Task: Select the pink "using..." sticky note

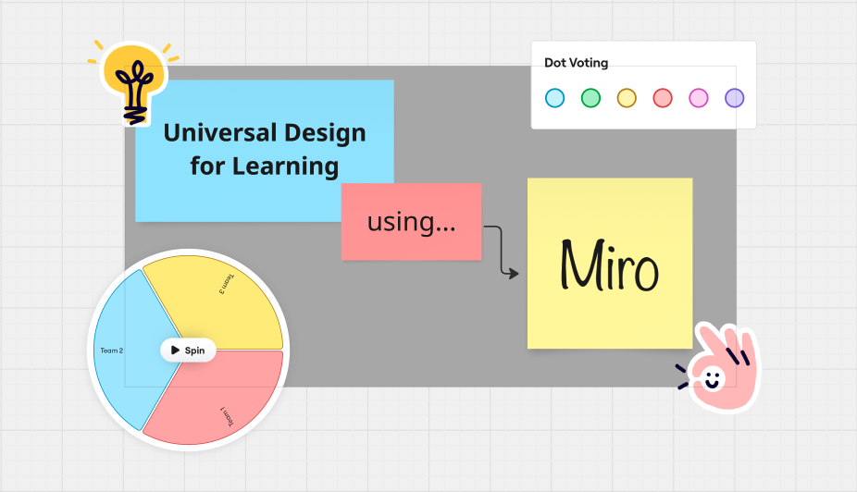Action: [411, 222]
